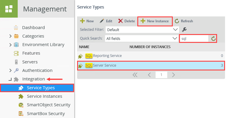Go to the next page of results

tap(173, 75)
